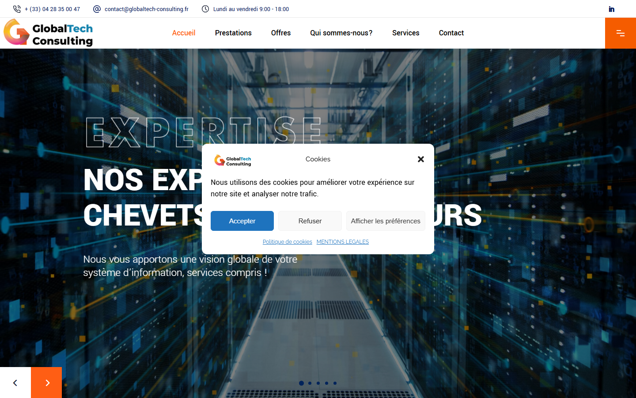The width and height of the screenshot is (636, 398).
Task: Accept cookies with Accepter button
Action: (242, 221)
